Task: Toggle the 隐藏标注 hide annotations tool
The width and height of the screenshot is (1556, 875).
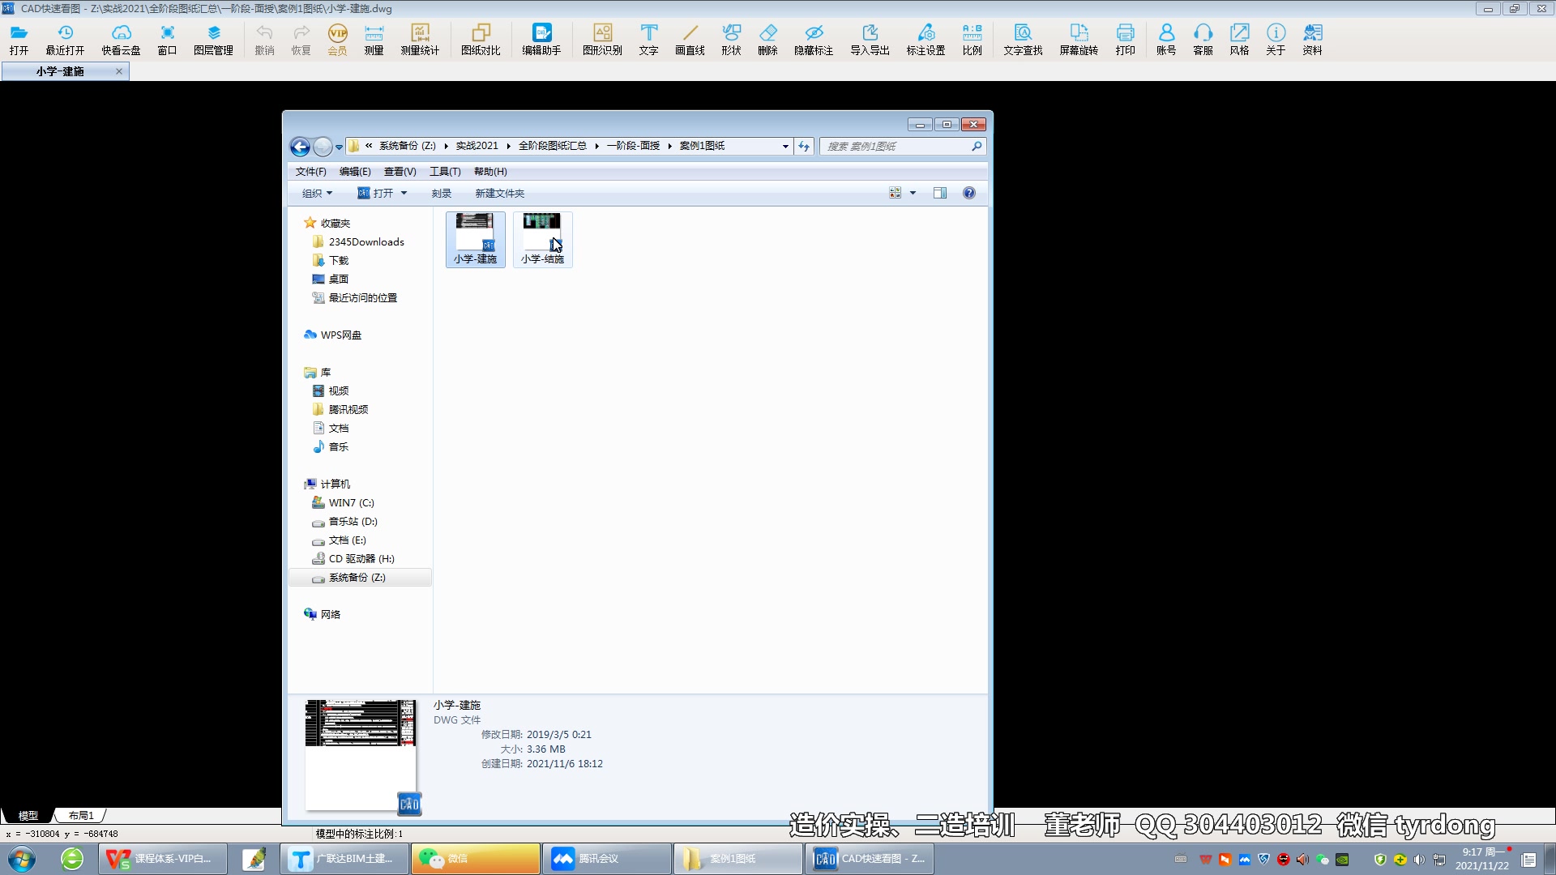Action: pyautogui.click(x=814, y=39)
